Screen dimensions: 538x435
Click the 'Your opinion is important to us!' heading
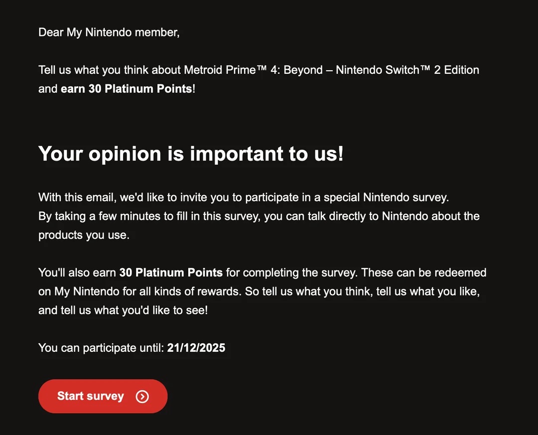[191, 153]
